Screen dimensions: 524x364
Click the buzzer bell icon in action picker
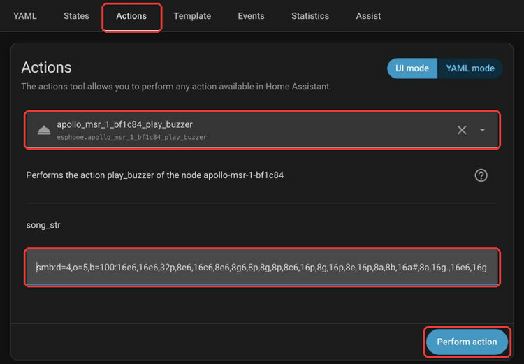[44, 130]
